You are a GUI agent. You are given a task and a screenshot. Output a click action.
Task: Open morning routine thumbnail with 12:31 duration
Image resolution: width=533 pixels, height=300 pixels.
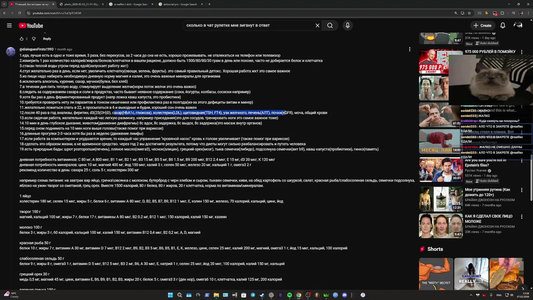[441, 199]
